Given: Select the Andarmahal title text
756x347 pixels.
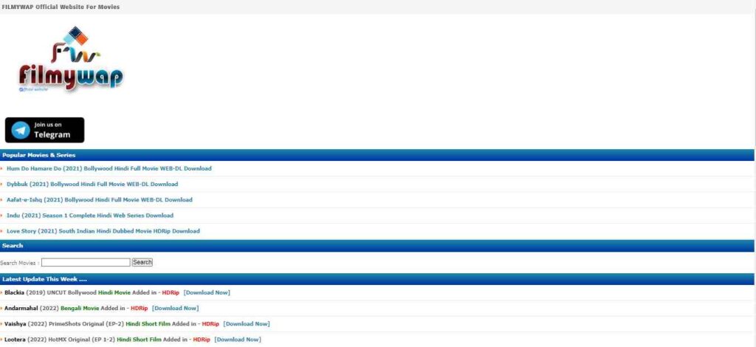Looking at the screenshot, I should tap(21, 308).
